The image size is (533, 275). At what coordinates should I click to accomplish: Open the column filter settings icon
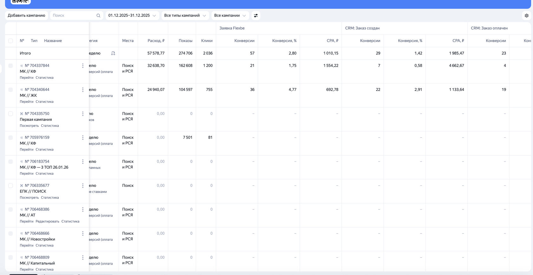[x=256, y=16]
